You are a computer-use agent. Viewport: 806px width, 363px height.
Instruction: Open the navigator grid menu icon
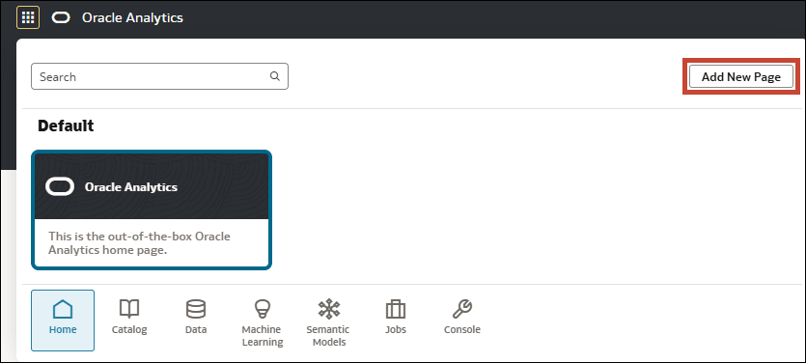coord(28,18)
